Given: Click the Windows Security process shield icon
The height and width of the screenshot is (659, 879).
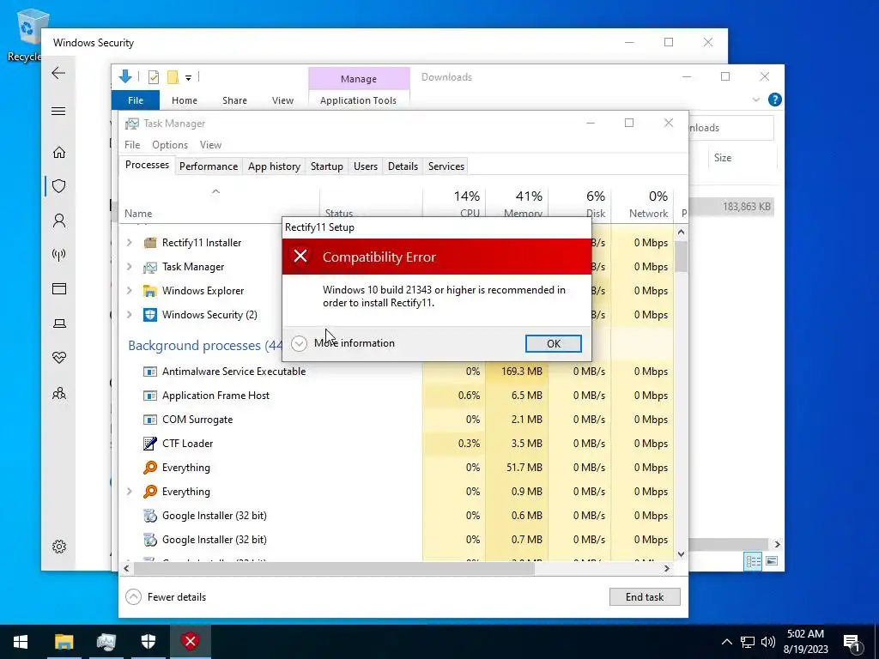Looking at the screenshot, I should coord(149,315).
